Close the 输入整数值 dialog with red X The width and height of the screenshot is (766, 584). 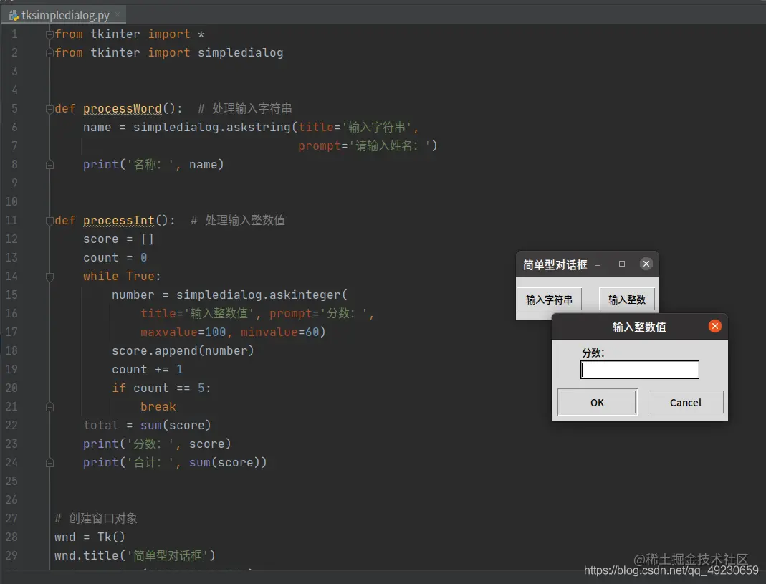tap(714, 326)
